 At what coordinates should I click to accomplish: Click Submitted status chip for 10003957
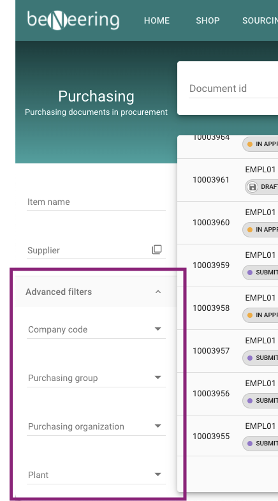tap(260, 358)
